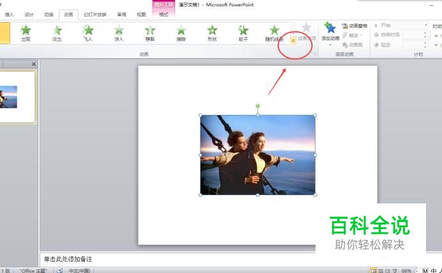Screen dimensions: 442x273
Task: Apply the 劈裂 (Split) animation effect
Action: [x=150, y=33]
